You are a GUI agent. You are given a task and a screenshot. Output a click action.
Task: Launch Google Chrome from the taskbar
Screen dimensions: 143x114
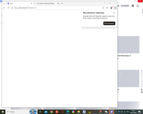point(51,112)
